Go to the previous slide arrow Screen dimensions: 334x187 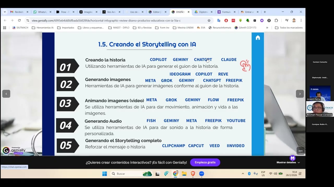(x=6, y=94)
